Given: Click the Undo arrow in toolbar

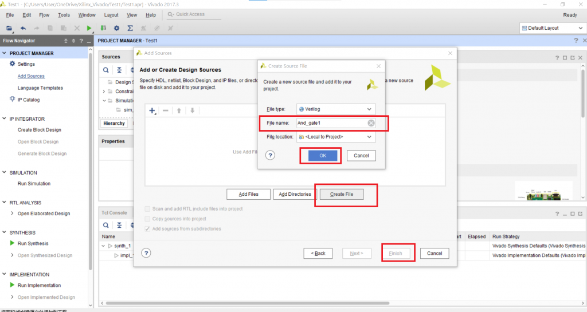Looking at the screenshot, I should (23, 28).
